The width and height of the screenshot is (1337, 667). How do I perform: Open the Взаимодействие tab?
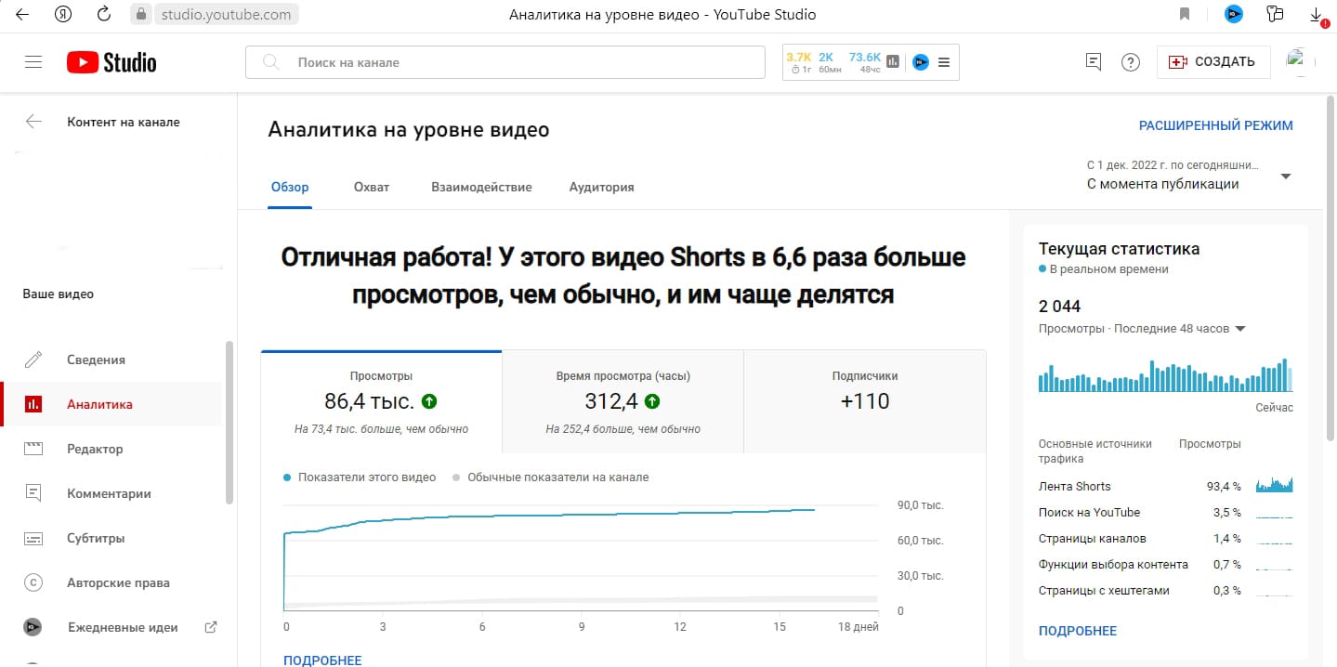pyautogui.click(x=481, y=187)
